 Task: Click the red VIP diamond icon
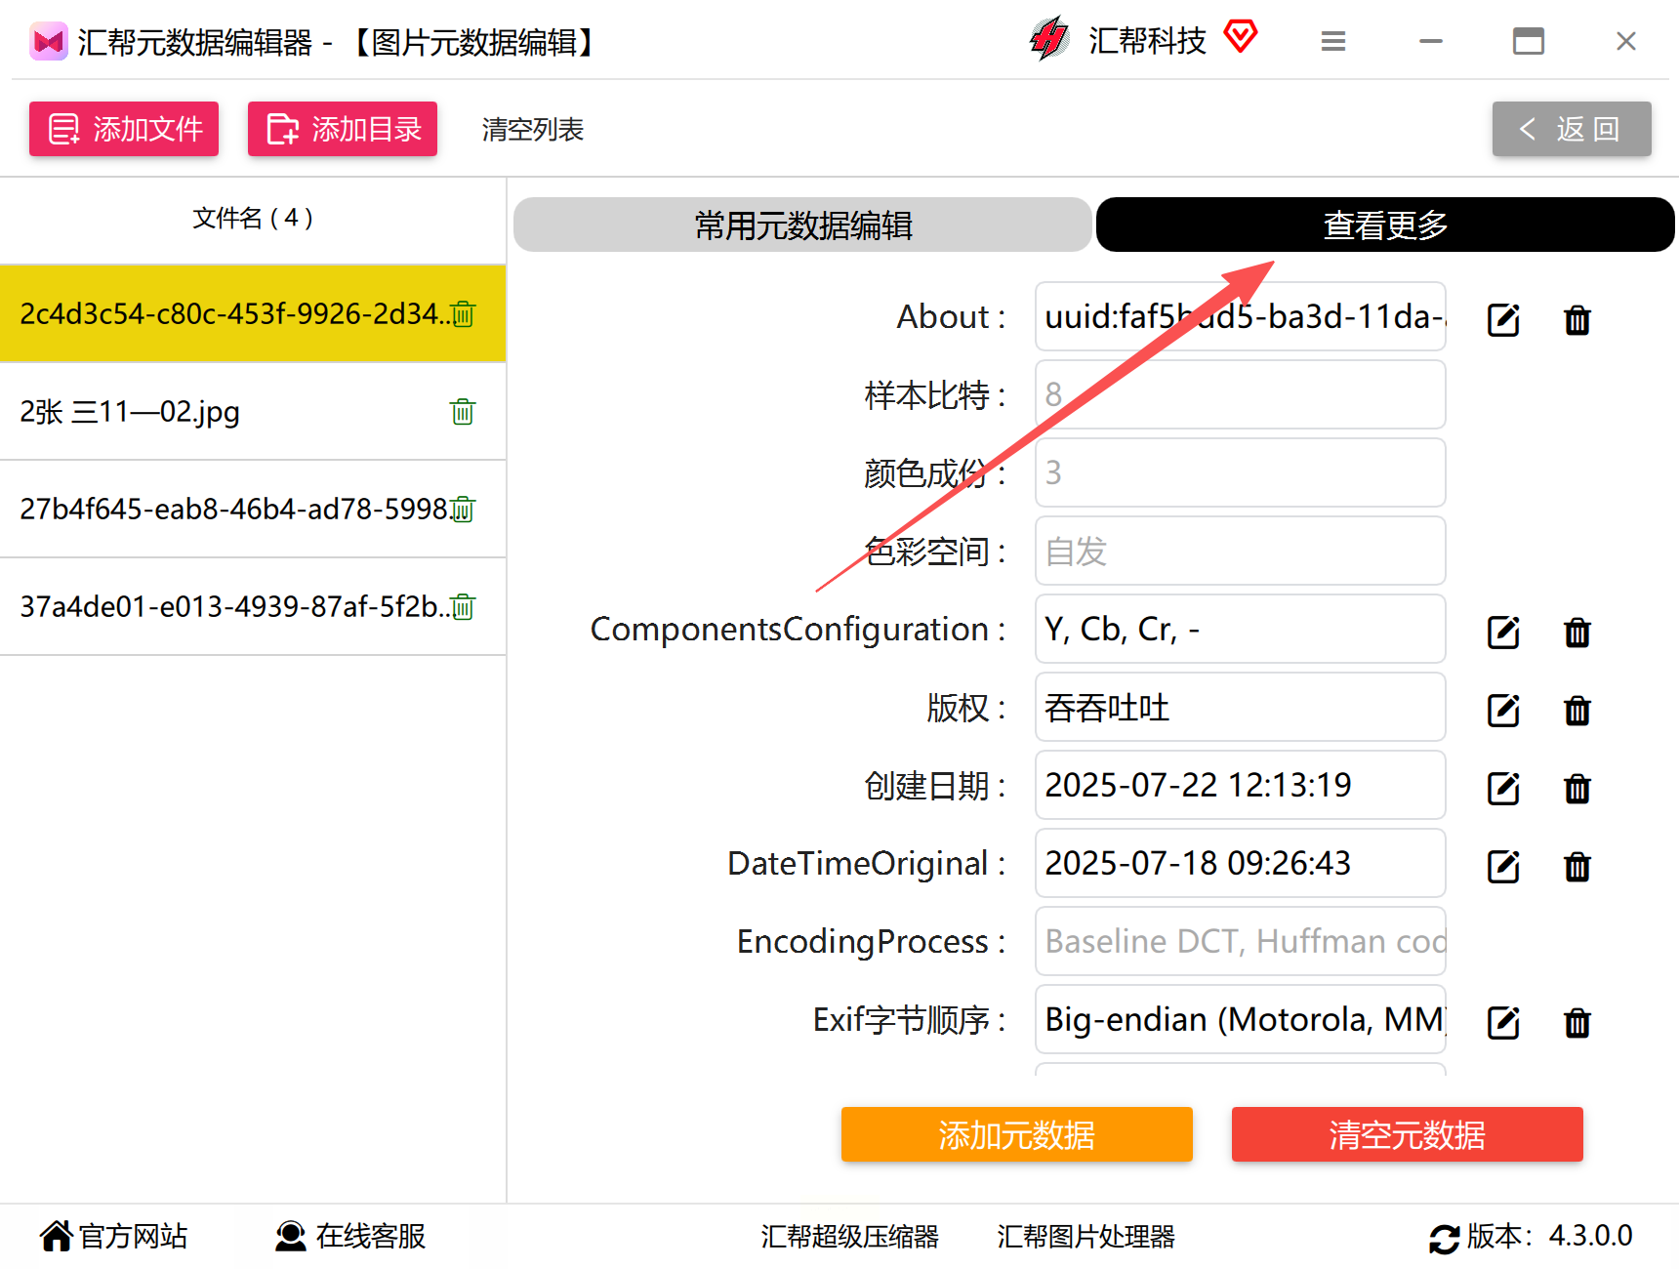point(1241,37)
